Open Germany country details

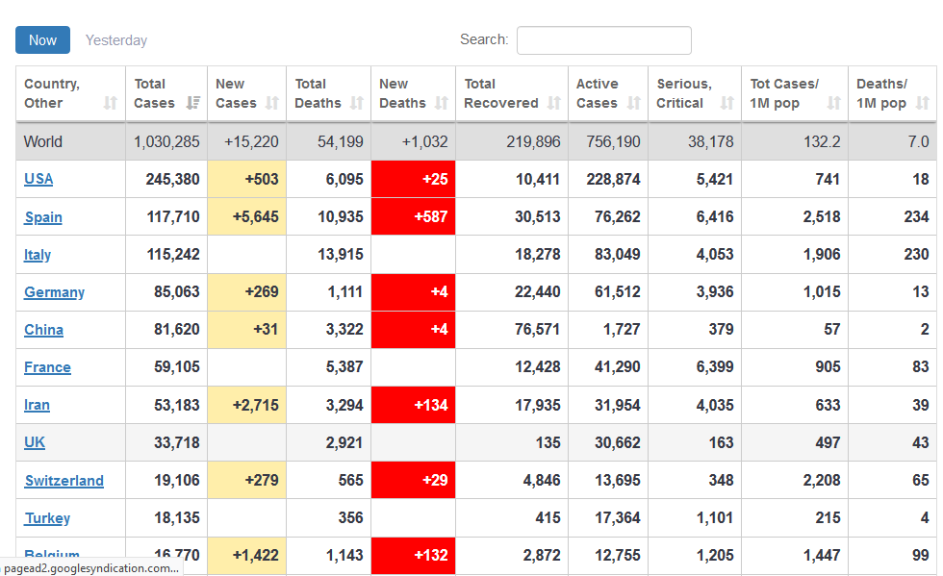tap(54, 292)
